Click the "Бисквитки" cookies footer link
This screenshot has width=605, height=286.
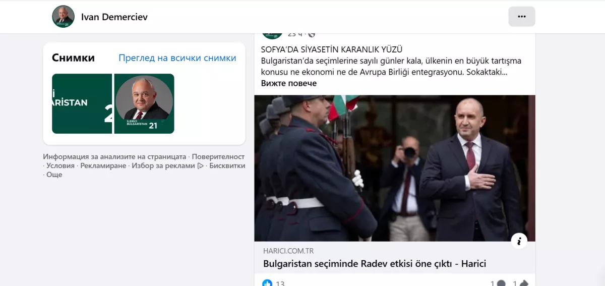click(x=227, y=165)
